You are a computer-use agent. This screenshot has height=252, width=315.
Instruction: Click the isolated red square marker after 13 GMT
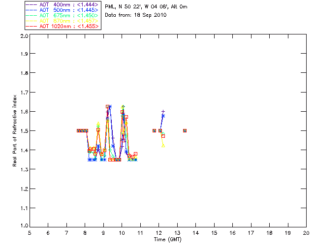point(185,130)
